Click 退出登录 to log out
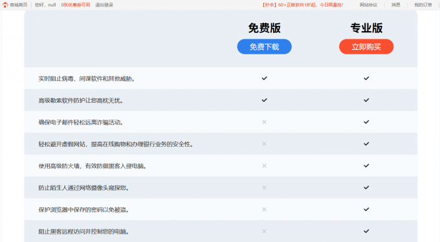This screenshot has height=242, width=440. point(104,5)
